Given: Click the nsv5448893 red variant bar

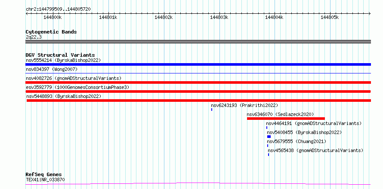Looking at the screenshot, I should [x=199, y=101].
